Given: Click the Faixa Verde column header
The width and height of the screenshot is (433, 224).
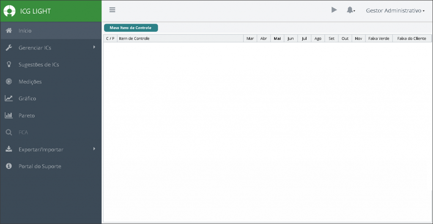Looking at the screenshot, I should coord(379,39).
